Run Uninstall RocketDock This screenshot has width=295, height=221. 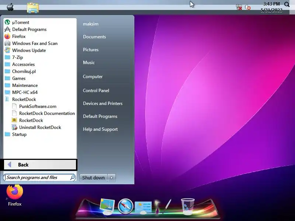(40, 127)
